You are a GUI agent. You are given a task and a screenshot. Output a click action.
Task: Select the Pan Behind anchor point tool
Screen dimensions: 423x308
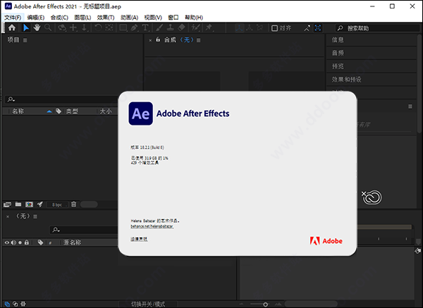(109, 27)
